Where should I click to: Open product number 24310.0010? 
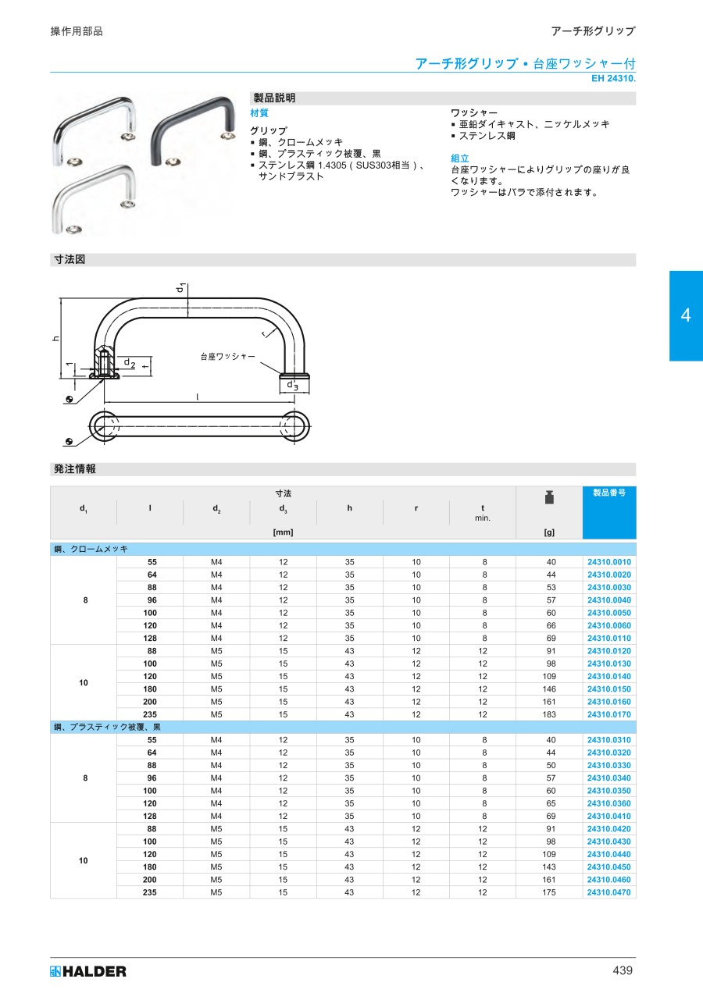tap(608, 562)
